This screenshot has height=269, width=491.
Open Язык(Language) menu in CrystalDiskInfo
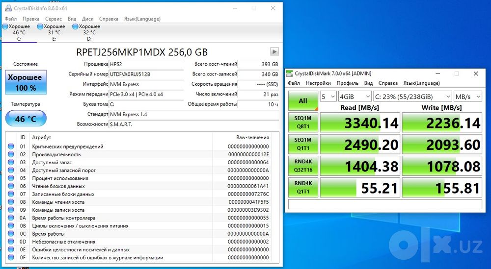point(142,19)
